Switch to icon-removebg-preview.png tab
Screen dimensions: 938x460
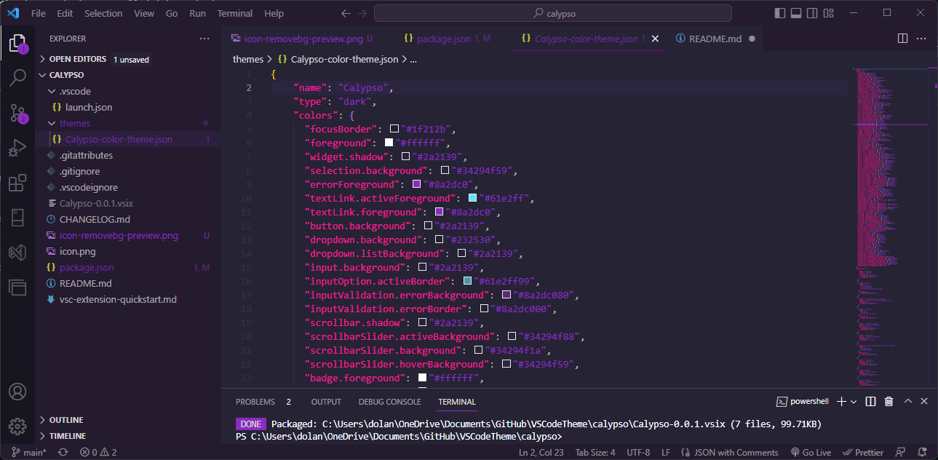(x=303, y=39)
